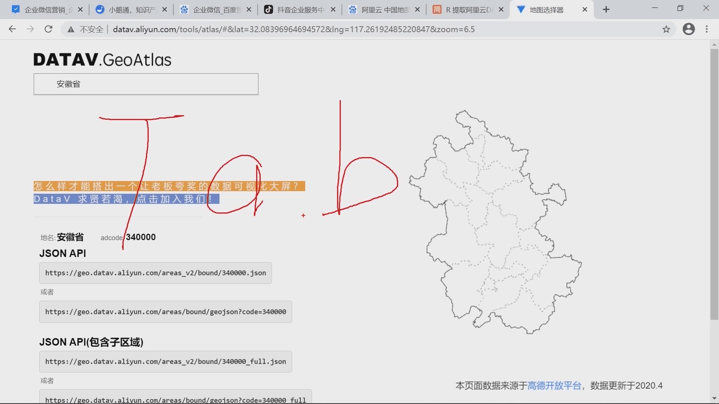Viewport: 719px width, 404px height.
Task: Select the 340000_full.json URL box
Action: point(166,361)
